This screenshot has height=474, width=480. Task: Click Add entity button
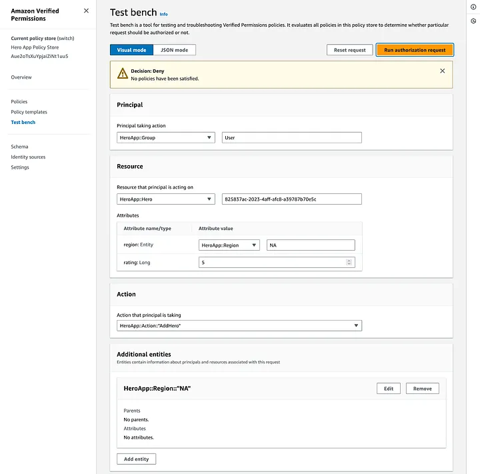136,459
